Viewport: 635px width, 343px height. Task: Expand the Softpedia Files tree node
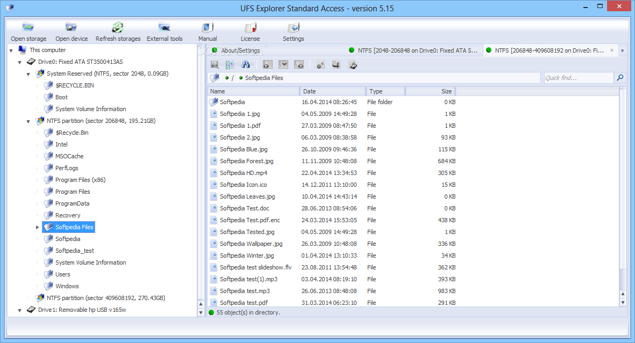pyautogui.click(x=37, y=227)
